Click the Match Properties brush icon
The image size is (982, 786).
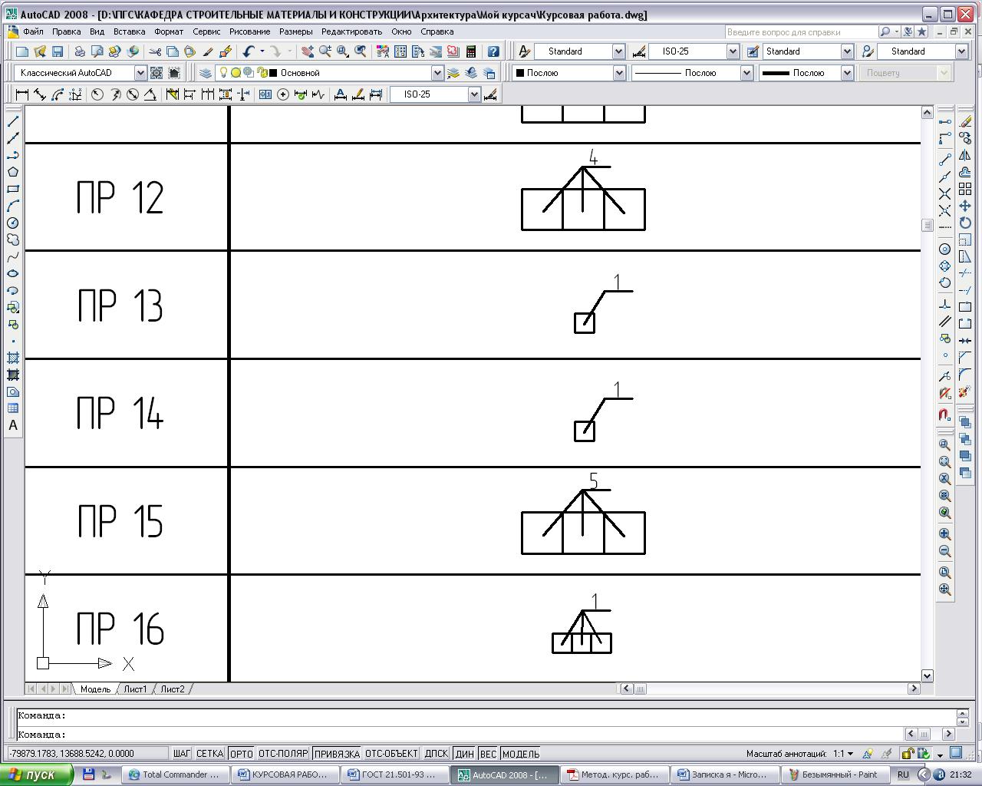pos(208,51)
